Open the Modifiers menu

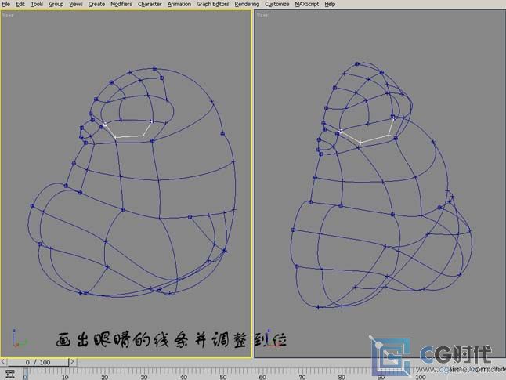(x=121, y=4)
